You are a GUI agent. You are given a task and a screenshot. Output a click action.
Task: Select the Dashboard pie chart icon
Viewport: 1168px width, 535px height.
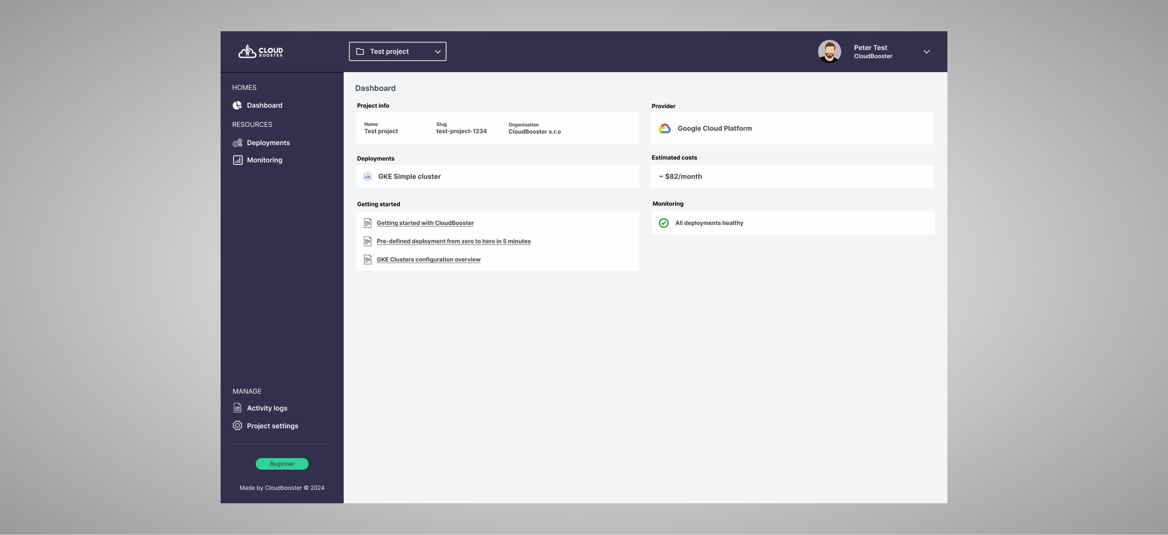(237, 105)
